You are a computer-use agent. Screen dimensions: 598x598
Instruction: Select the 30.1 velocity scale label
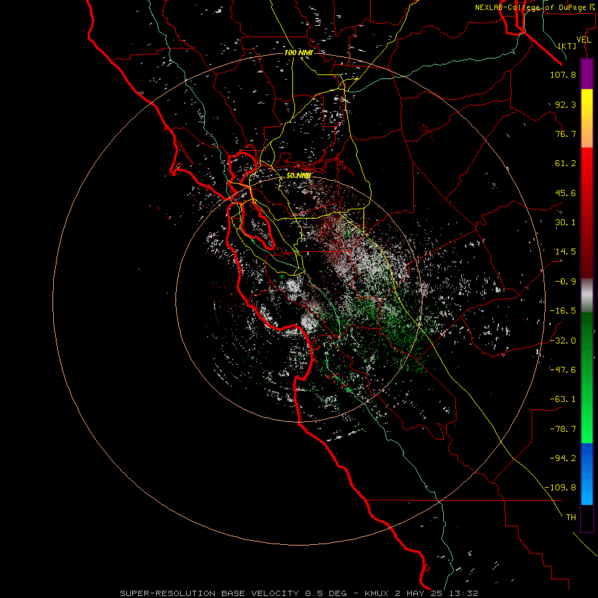(x=565, y=223)
